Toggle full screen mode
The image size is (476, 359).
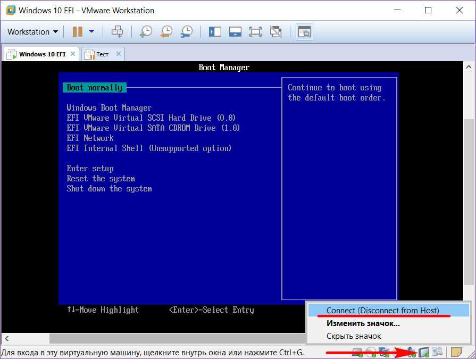tap(255, 32)
